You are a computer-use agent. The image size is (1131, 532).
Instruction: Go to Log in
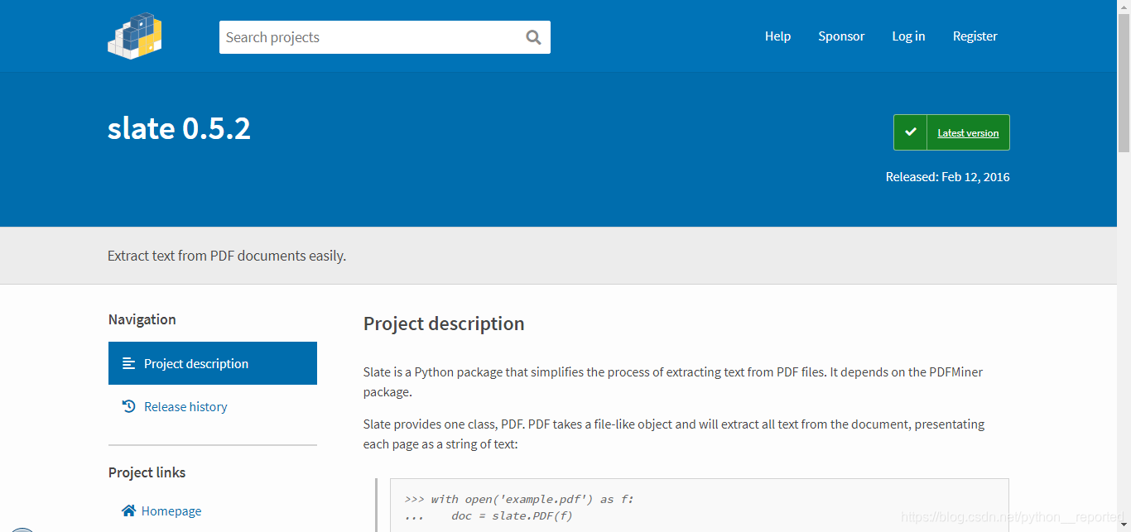[908, 36]
